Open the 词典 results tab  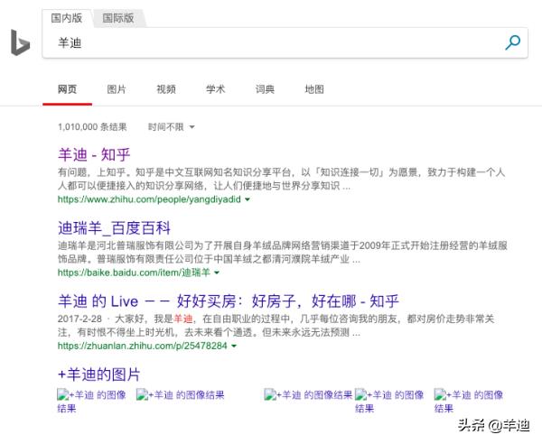pos(265,89)
